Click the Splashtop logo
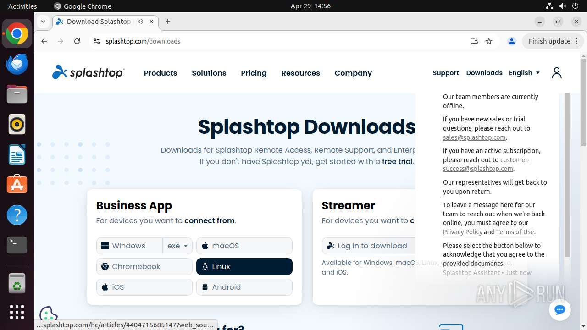 88,72
